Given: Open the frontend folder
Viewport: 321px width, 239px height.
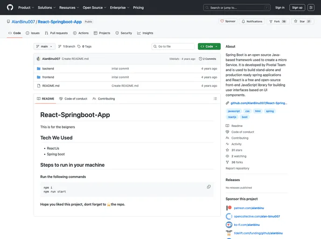Looking at the screenshot, I should tap(48, 77).
